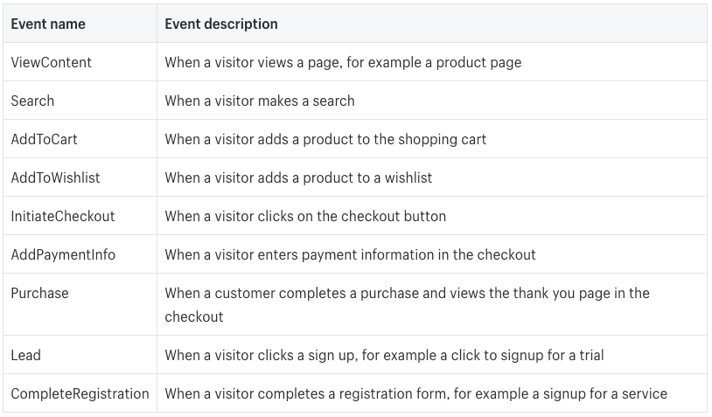
Task: Click the payment information description text
Action: click(x=350, y=255)
